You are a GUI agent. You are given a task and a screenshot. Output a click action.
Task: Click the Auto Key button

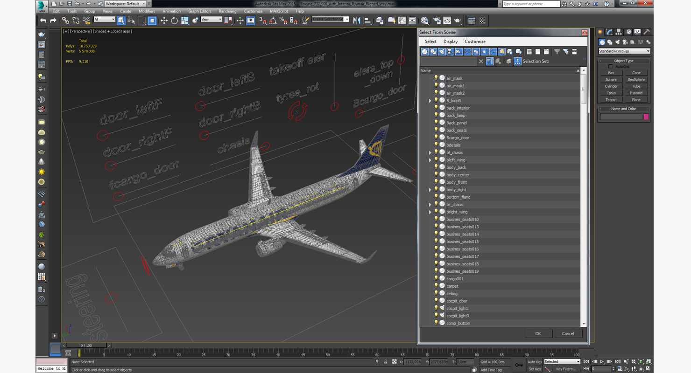click(x=535, y=362)
